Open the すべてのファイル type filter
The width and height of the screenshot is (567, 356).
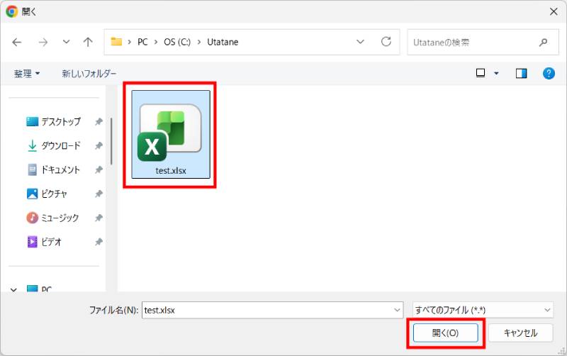483,310
